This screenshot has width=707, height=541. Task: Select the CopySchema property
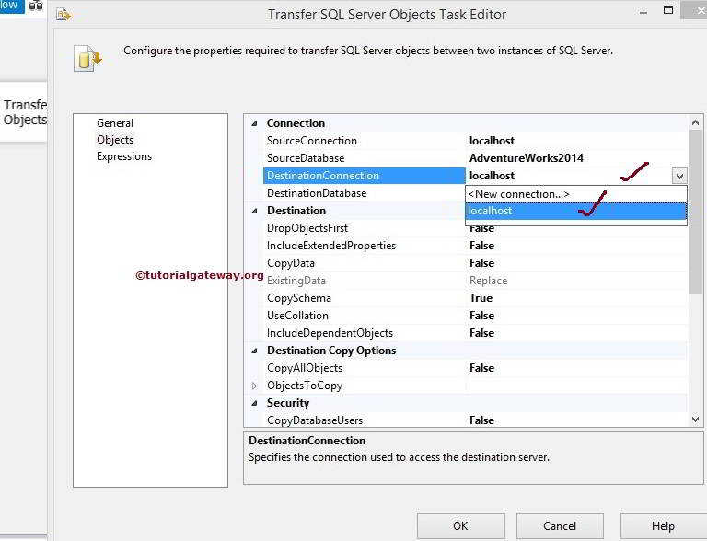pos(364,298)
